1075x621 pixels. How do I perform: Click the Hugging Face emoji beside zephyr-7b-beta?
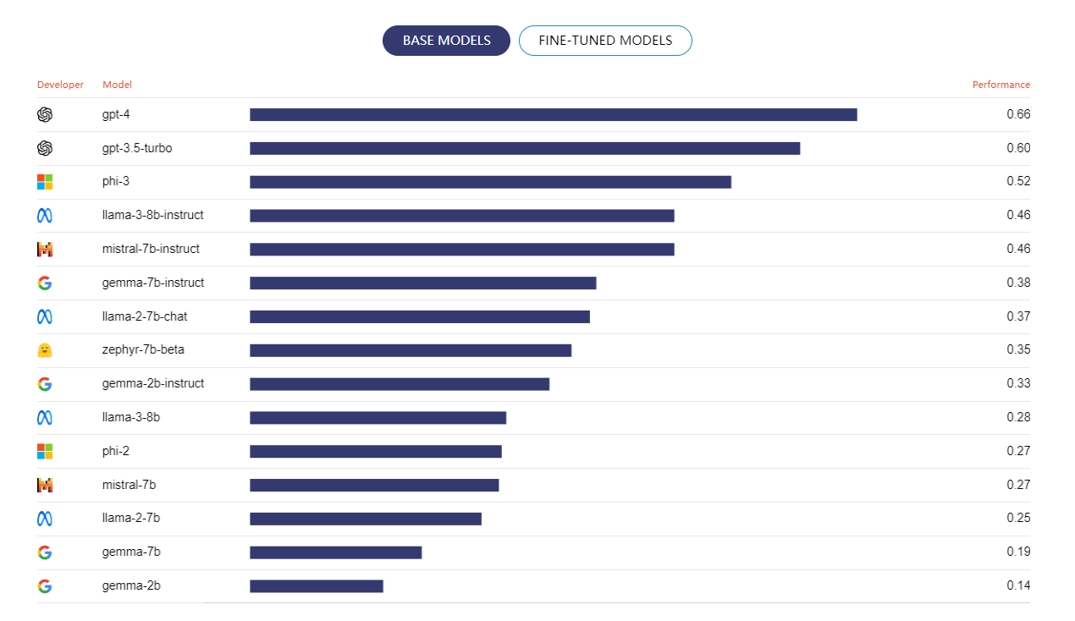coord(45,350)
